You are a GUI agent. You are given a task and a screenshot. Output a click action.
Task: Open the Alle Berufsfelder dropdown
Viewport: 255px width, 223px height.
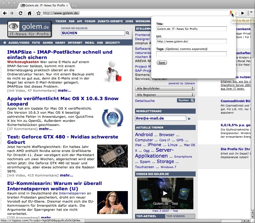point(165,88)
